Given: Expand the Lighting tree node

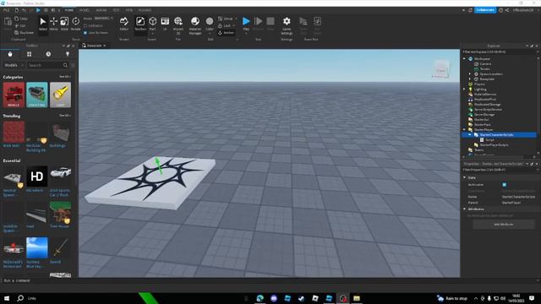Looking at the screenshot, I should pyautogui.click(x=464, y=90).
